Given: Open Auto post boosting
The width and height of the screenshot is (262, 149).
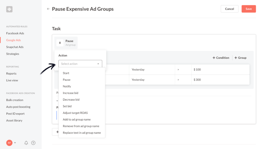Looking at the screenshot, I should (18, 107).
